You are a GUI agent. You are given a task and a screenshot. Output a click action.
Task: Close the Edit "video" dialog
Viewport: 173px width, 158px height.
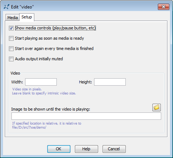click(163, 7)
